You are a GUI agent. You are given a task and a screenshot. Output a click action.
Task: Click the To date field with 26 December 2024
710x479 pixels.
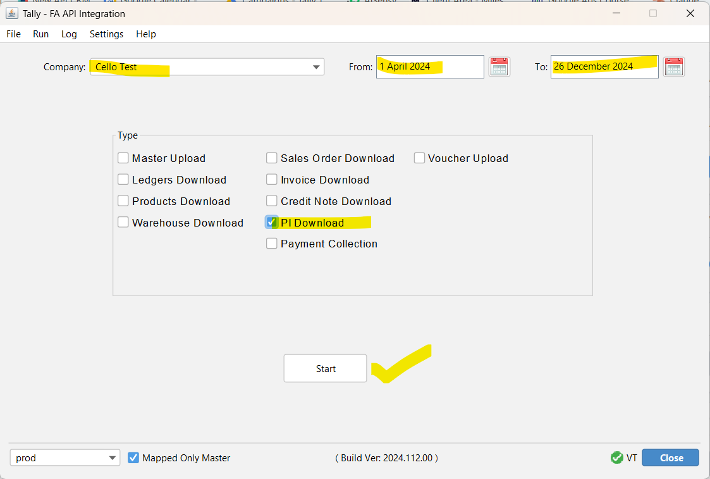(604, 66)
